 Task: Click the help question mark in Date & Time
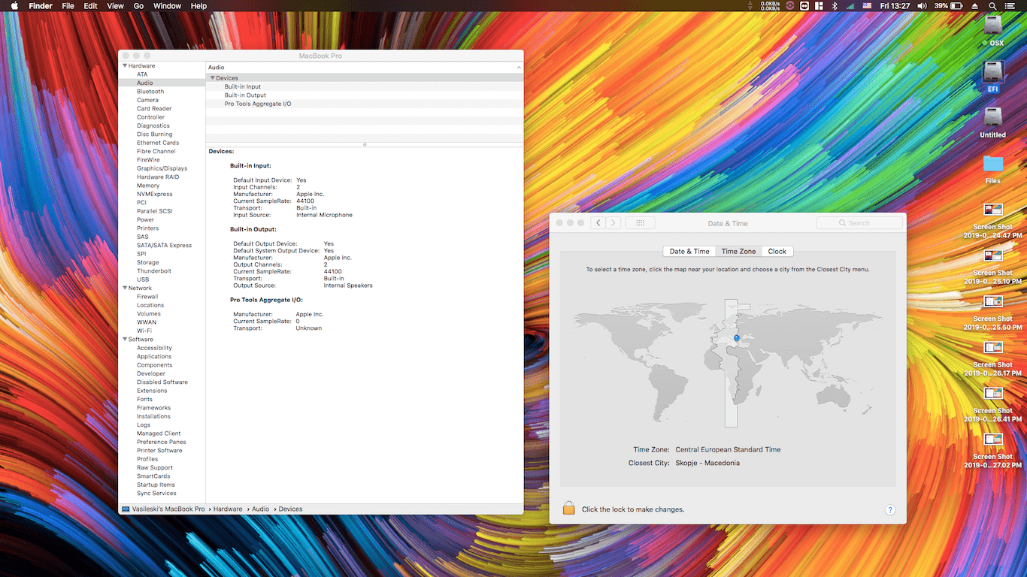[x=889, y=509]
